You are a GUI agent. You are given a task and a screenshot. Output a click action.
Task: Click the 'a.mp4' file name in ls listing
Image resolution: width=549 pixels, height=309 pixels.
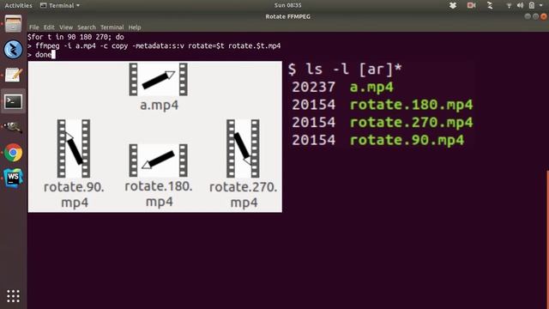(x=371, y=87)
